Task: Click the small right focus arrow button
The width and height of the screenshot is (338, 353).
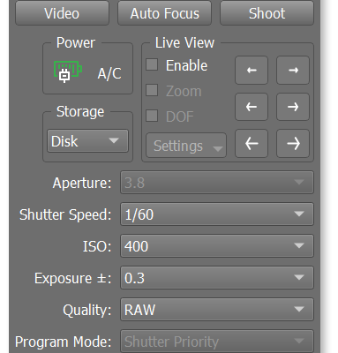Action: (293, 70)
